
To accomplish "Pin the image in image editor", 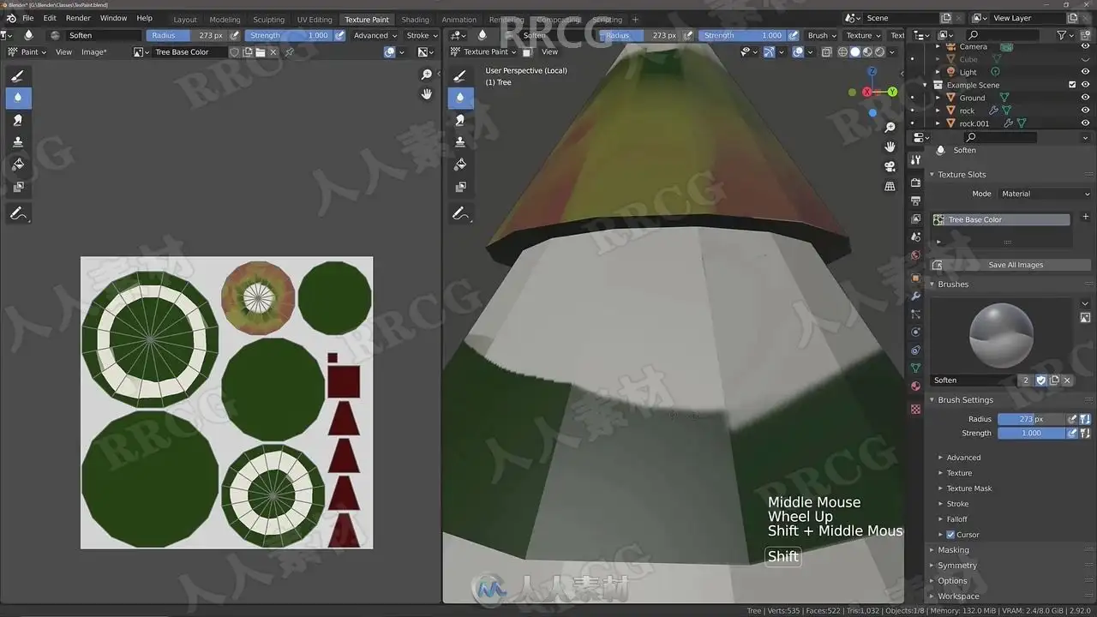I will tap(289, 52).
